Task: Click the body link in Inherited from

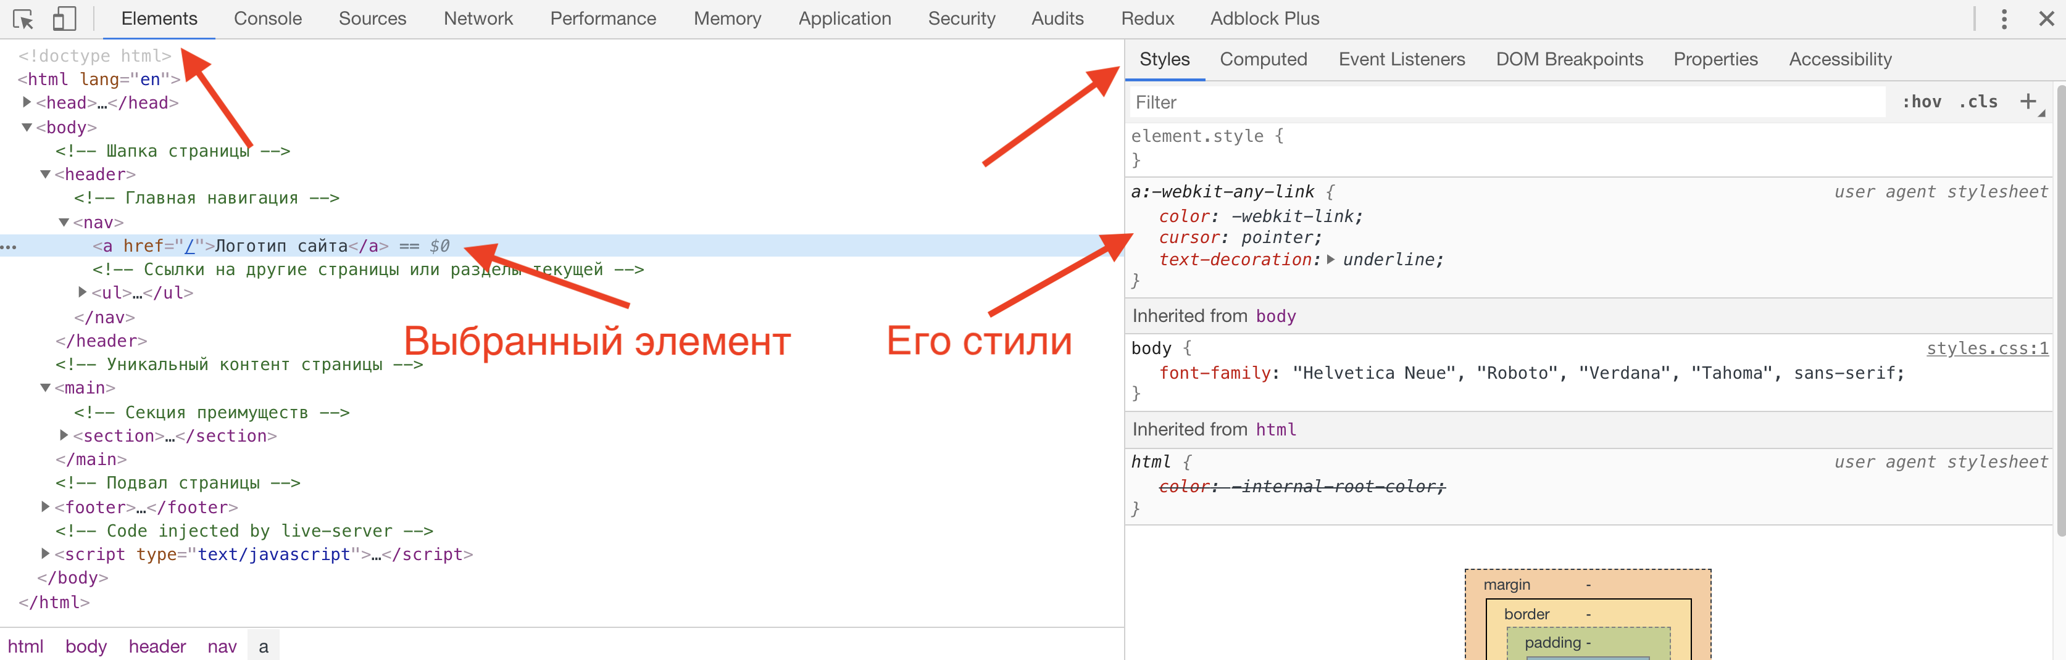Action: click(x=1275, y=316)
